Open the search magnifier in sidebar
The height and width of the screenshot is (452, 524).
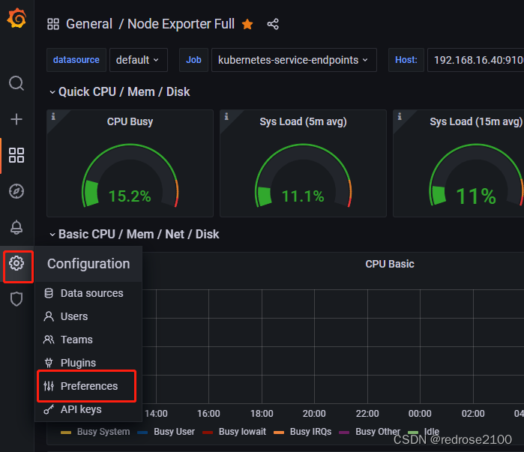pyautogui.click(x=16, y=82)
